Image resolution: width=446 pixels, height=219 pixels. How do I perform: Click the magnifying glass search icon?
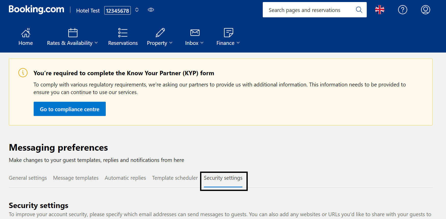pos(359,10)
